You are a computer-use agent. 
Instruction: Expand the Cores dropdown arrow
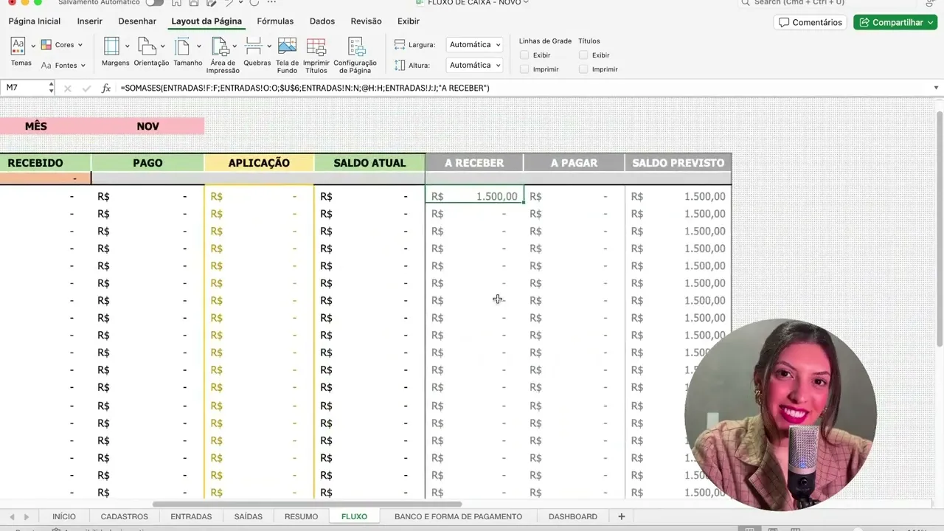point(80,45)
